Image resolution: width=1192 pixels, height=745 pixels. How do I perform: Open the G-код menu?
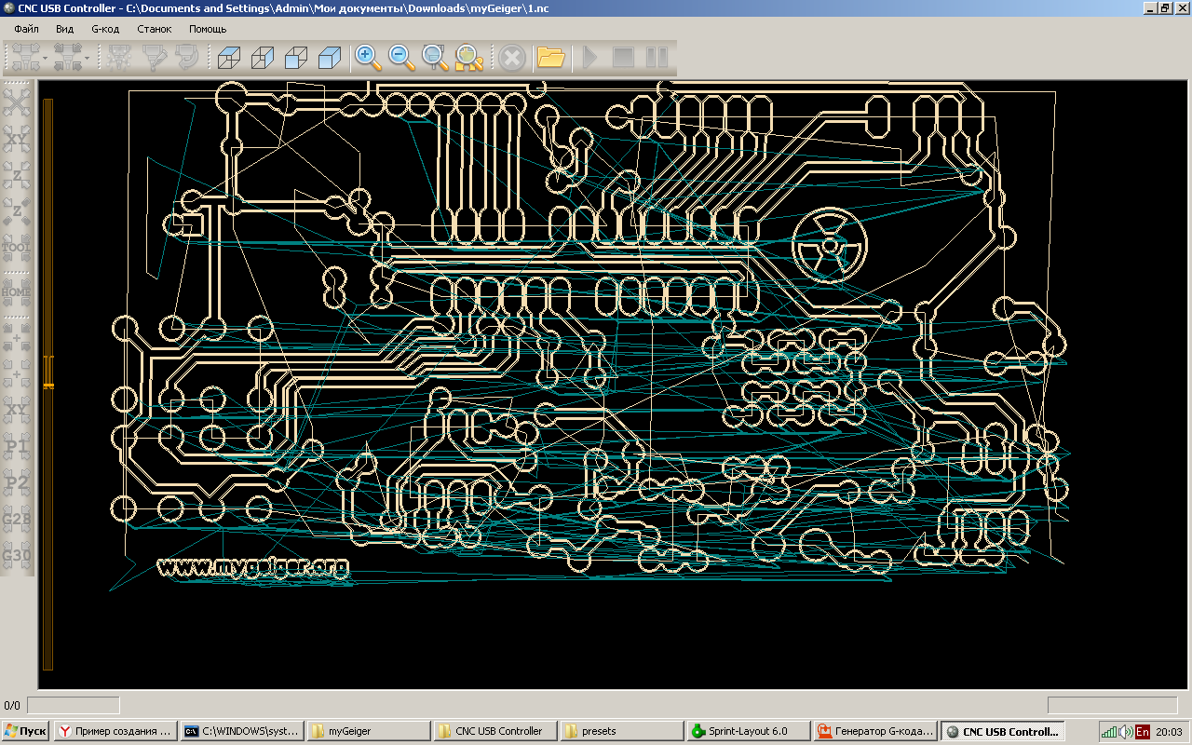pyautogui.click(x=105, y=29)
